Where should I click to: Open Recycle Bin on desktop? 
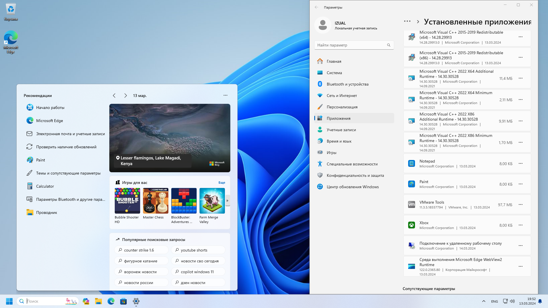(11, 12)
